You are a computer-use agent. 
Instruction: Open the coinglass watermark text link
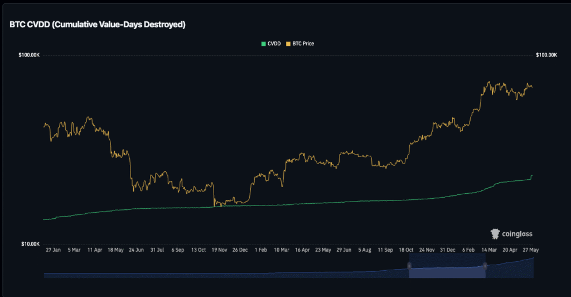[517, 234]
